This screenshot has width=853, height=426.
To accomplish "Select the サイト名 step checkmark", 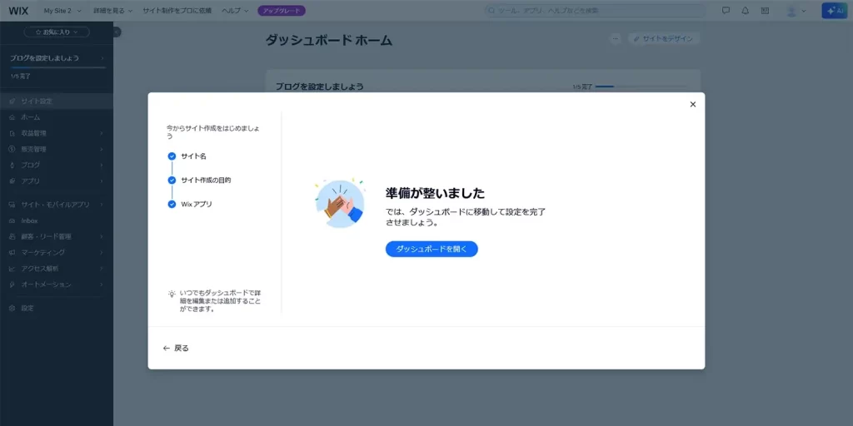I will (x=172, y=156).
